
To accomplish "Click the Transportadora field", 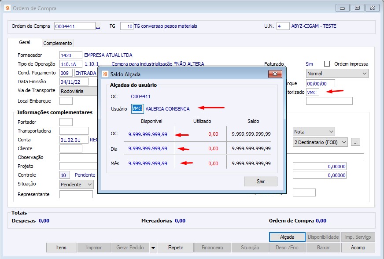I will pyautogui.click(x=74, y=131).
